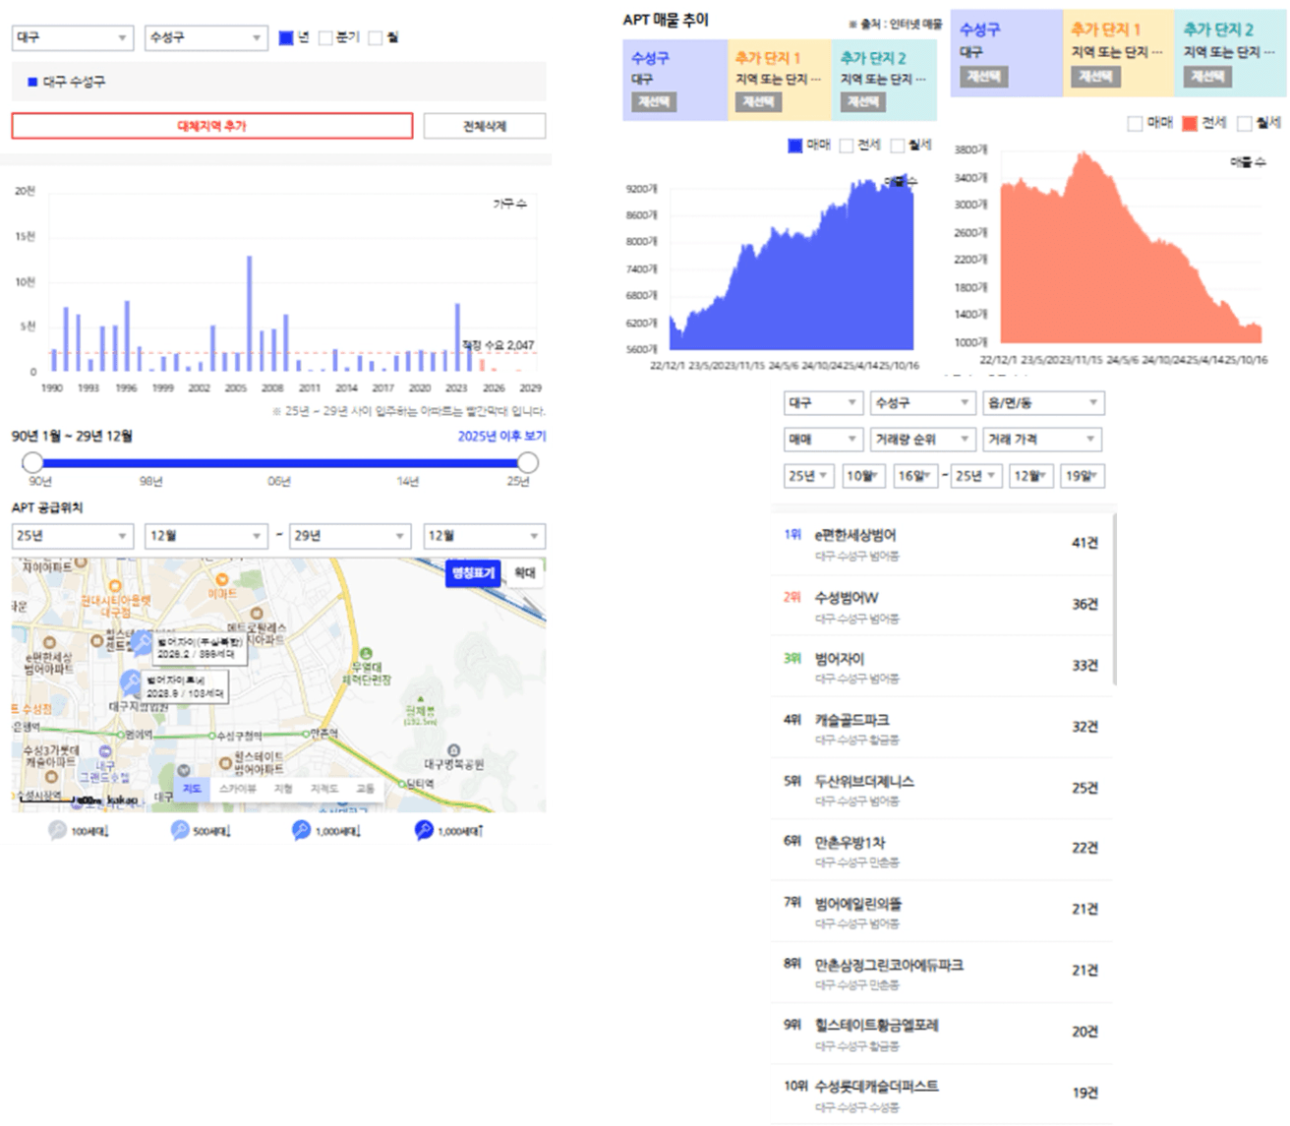
Task: Click the 범어자이(주상복합) supply marker on map
Action: pos(142,644)
